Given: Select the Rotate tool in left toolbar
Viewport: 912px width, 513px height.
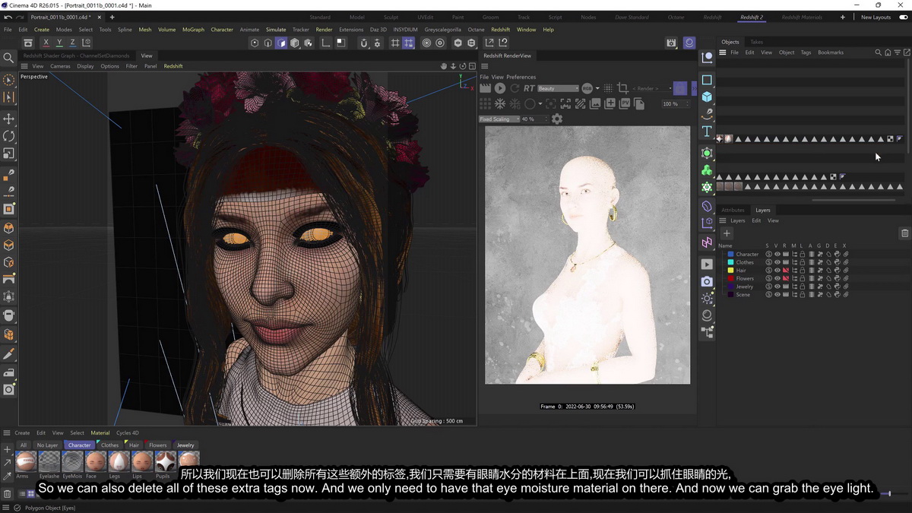Looking at the screenshot, I should (9, 136).
